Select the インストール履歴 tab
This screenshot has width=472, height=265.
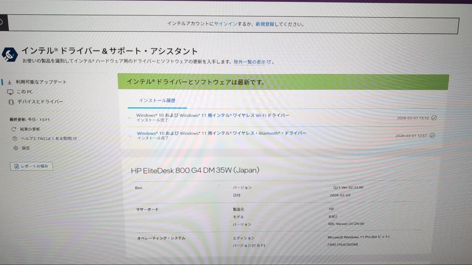click(x=157, y=101)
